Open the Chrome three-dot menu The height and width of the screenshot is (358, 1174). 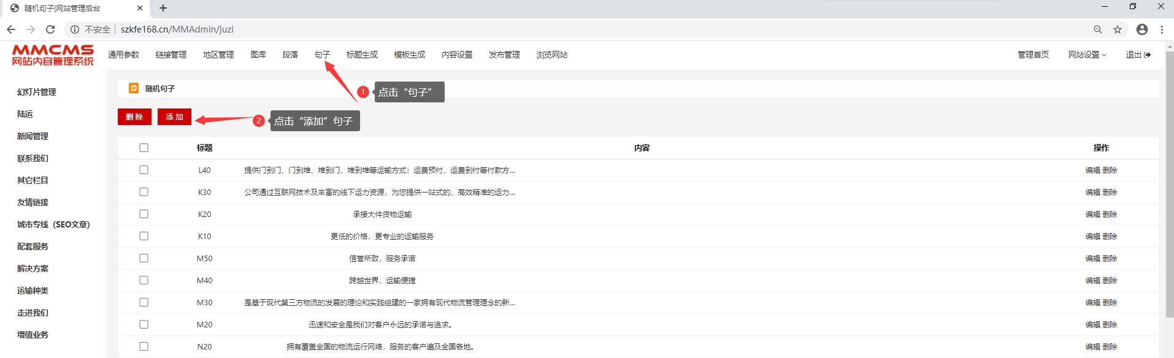point(1162,29)
